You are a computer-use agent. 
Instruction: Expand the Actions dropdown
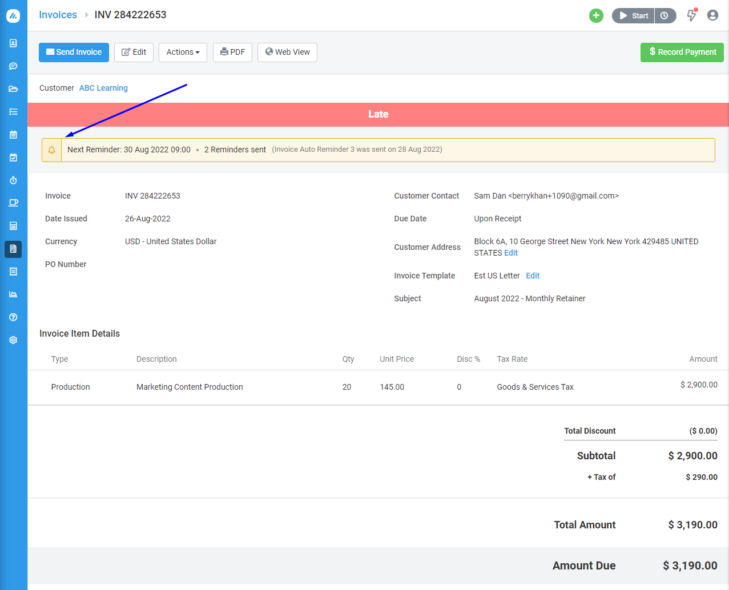183,52
